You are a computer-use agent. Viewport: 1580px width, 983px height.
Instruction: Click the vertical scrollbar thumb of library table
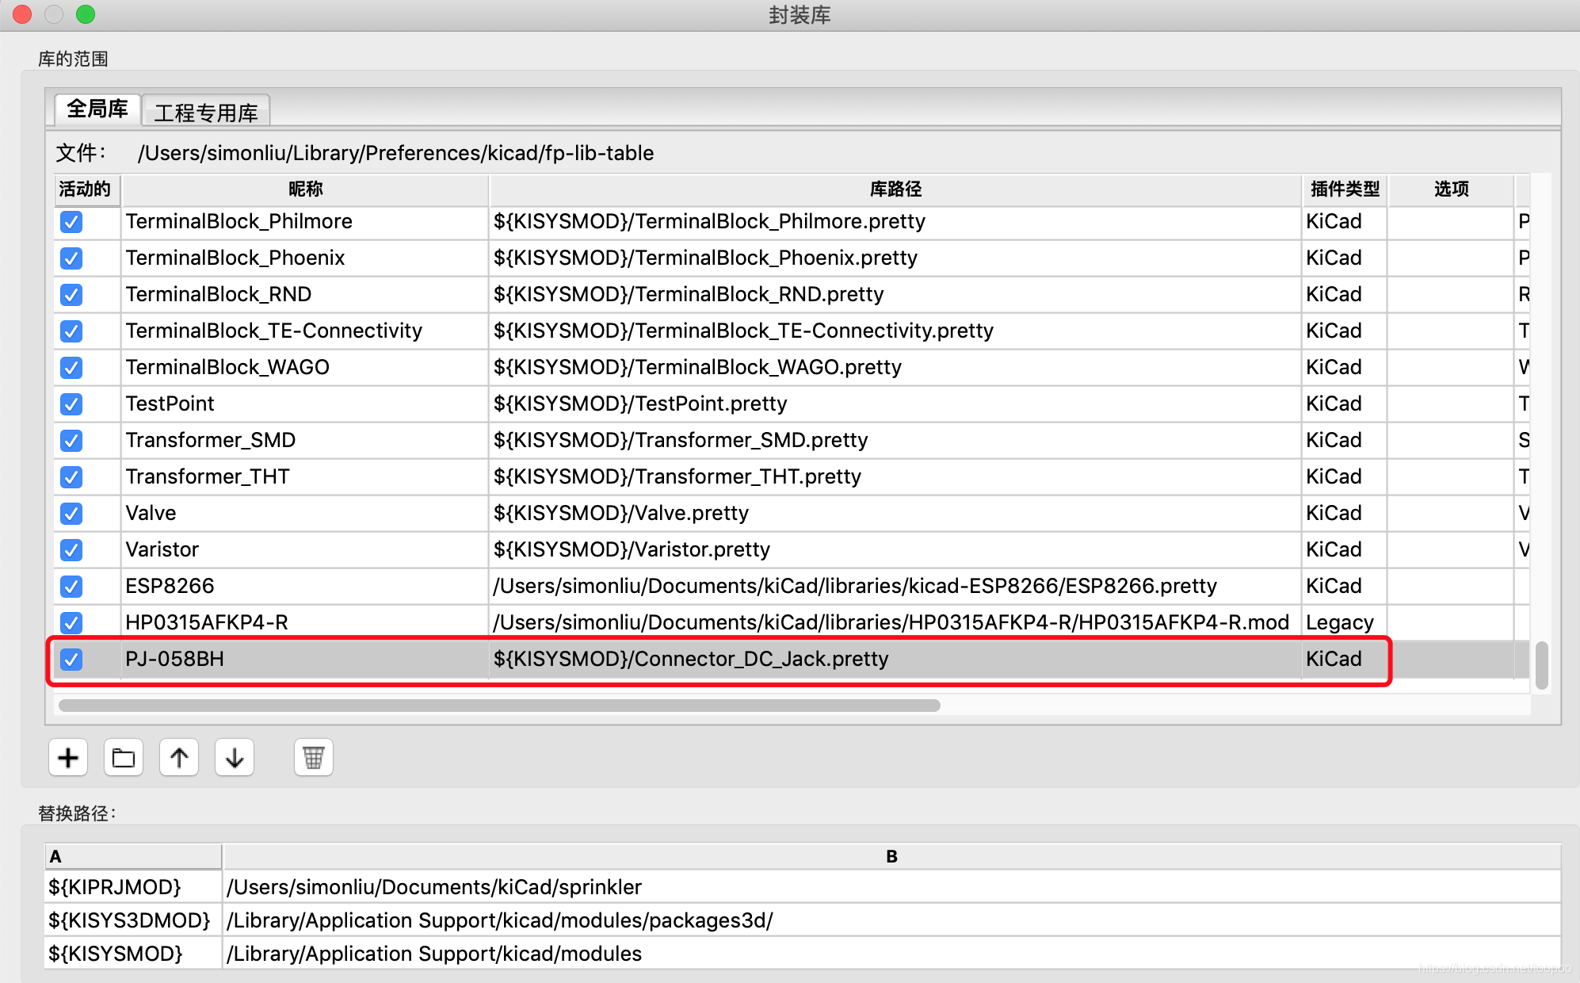click(1541, 664)
